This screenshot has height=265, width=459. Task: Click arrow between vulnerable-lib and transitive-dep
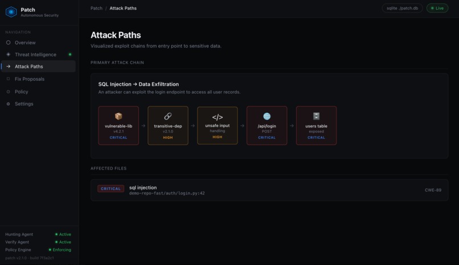point(143,126)
